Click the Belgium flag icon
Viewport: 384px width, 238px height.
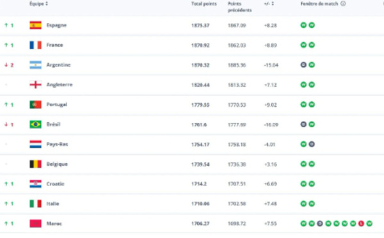pyautogui.click(x=35, y=164)
